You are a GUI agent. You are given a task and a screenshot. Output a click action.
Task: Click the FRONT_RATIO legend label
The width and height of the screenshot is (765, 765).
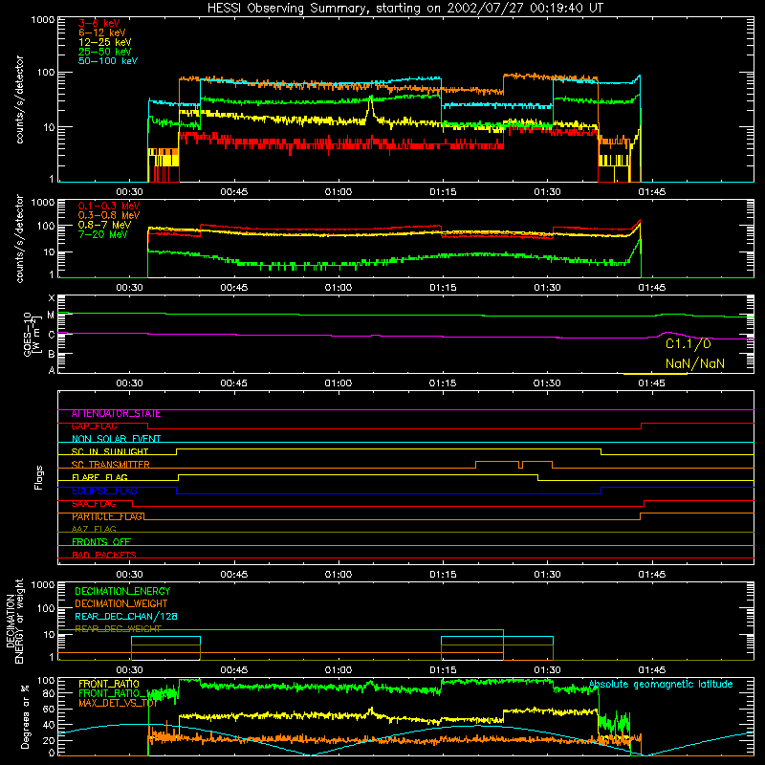(x=109, y=684)
